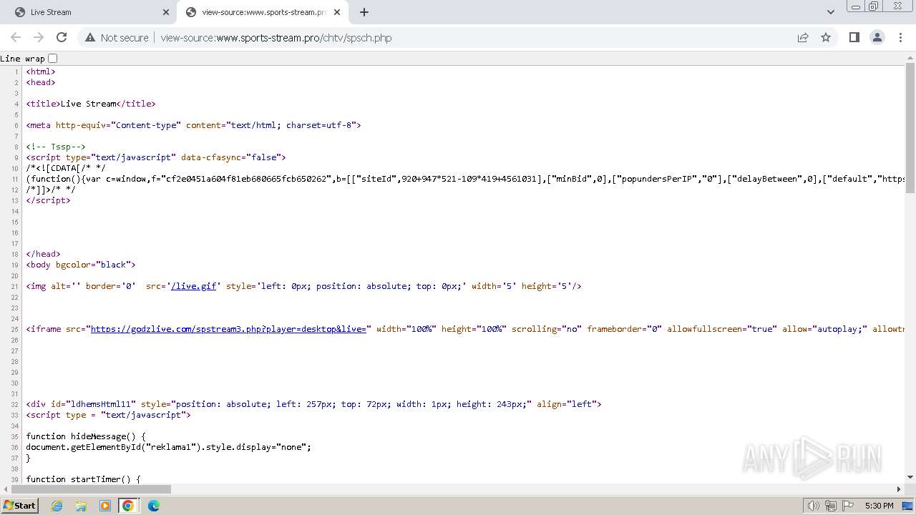Go forward to next page

click(39, 37)
